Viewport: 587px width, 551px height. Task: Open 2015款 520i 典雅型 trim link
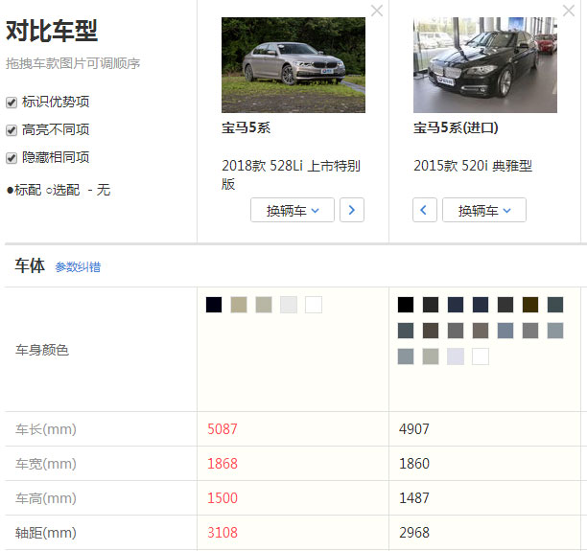tap(473, 166)
